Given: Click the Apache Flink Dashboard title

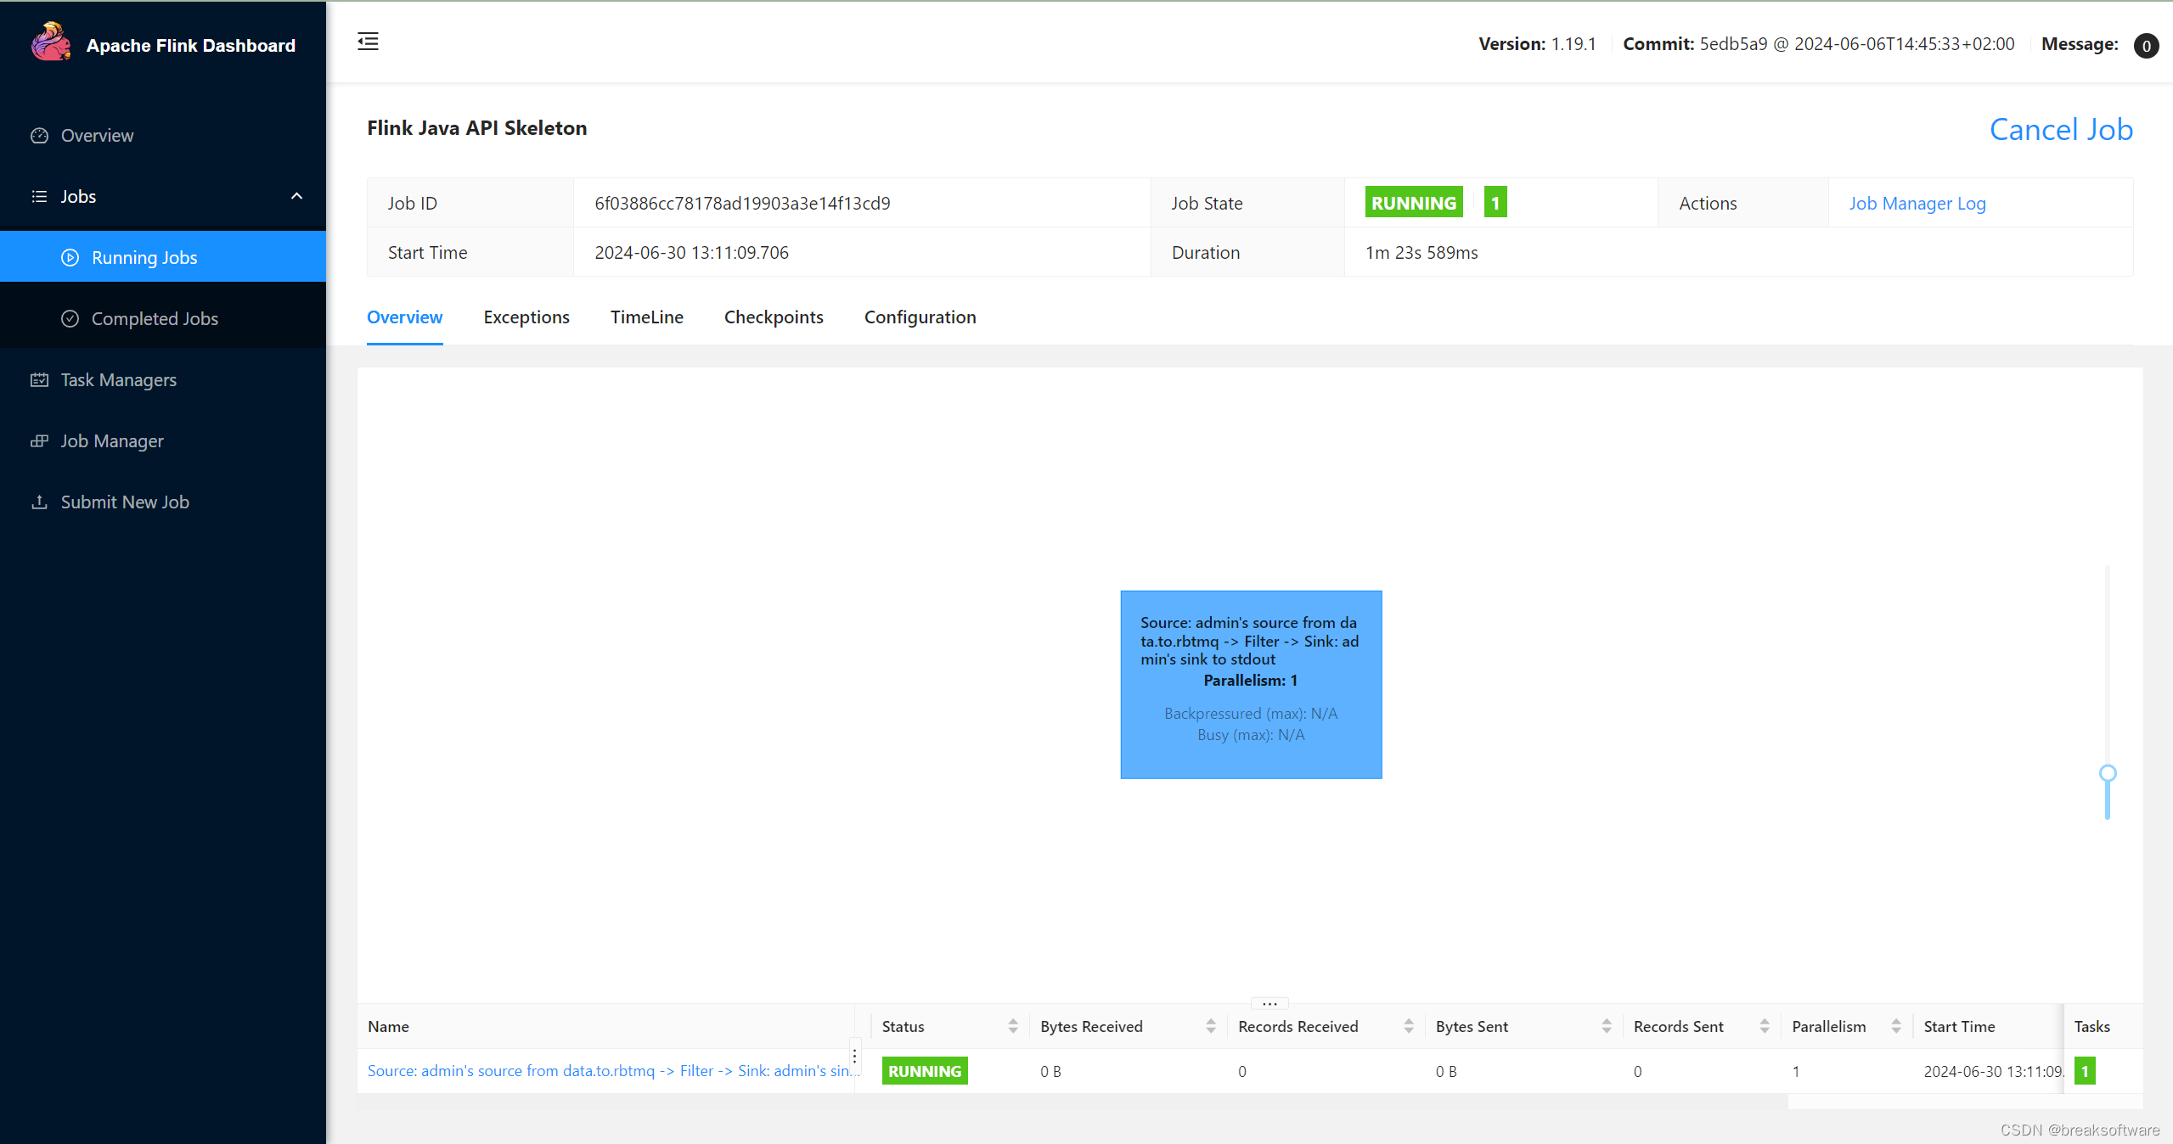Looking at the screenshot, I should [x=191, y=46].
